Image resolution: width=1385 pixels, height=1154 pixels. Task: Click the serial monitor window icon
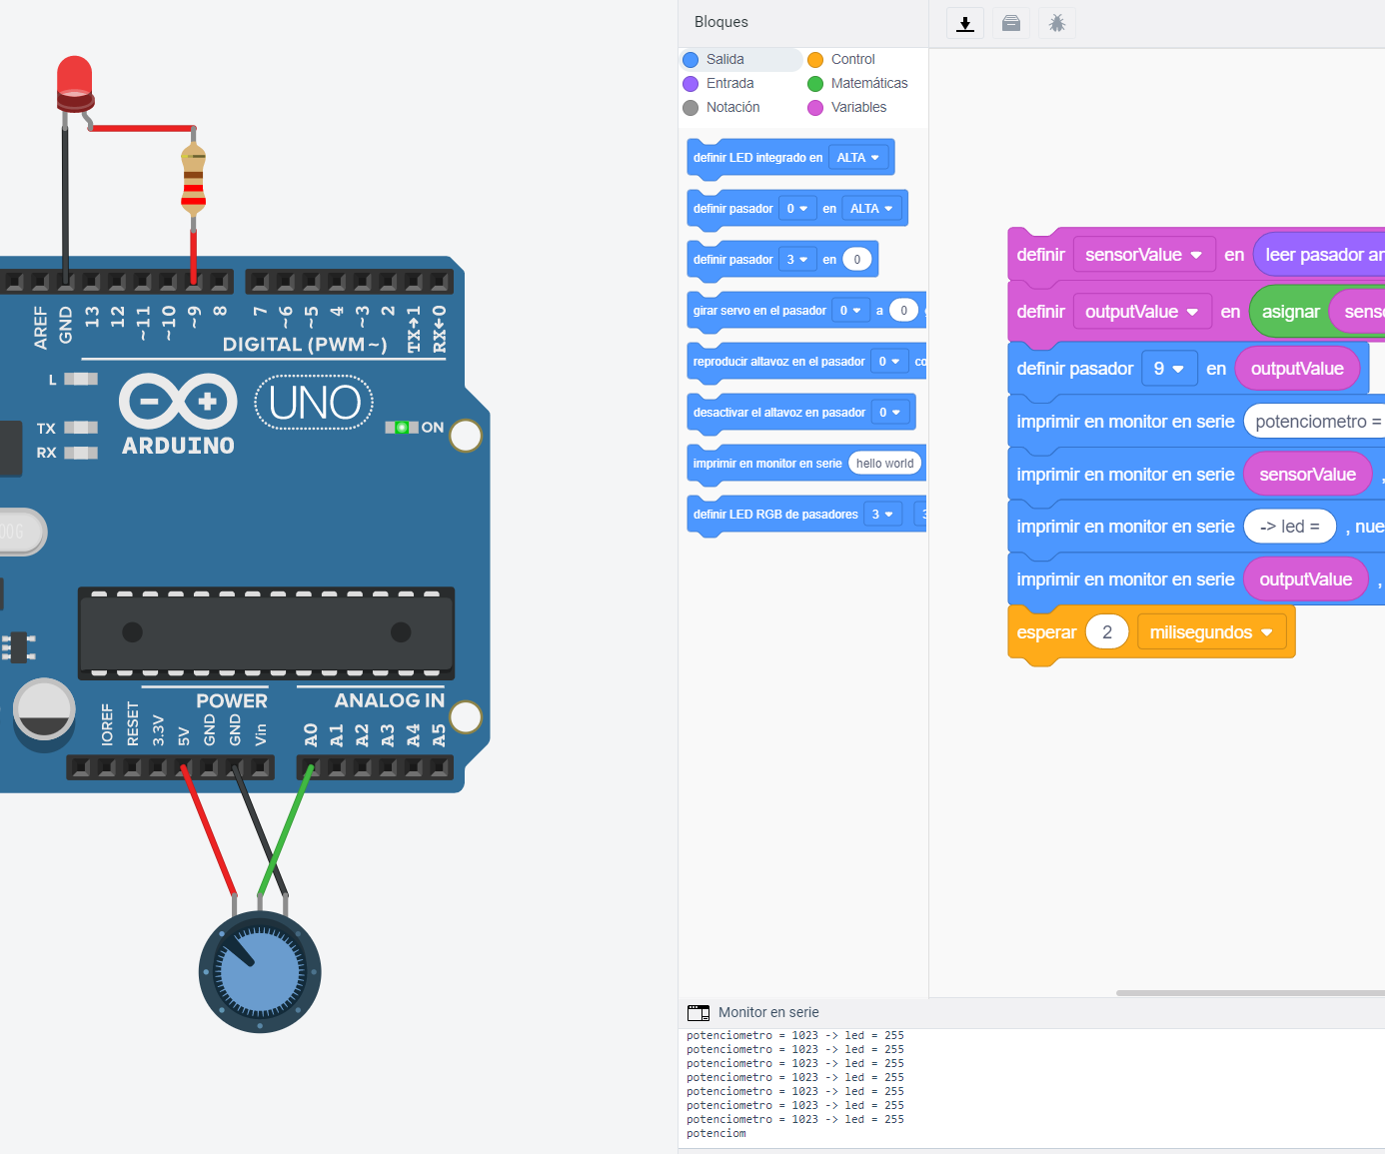pos(698,1012)
